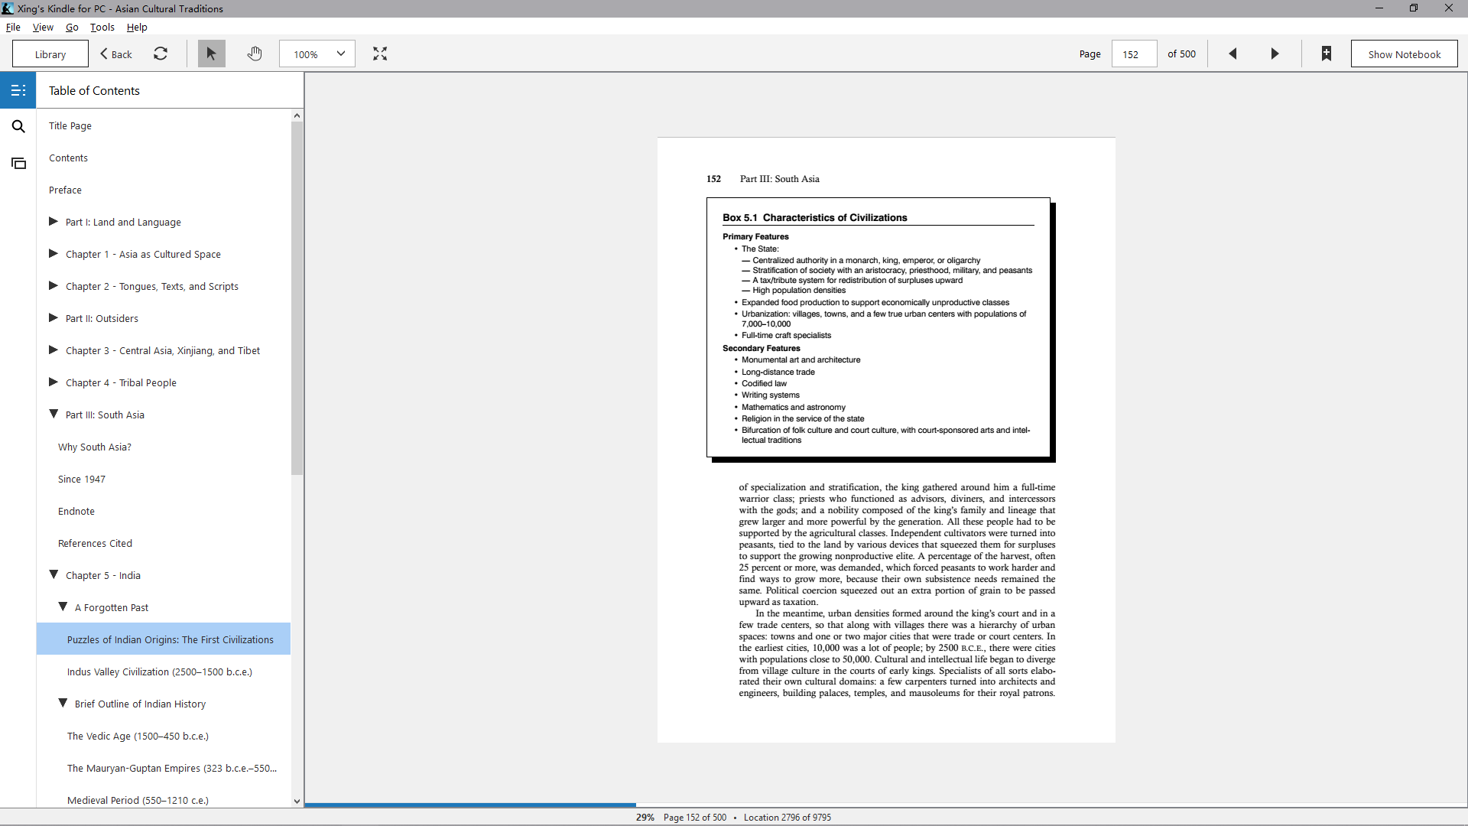Click the Table of Contents panel title

coord(94,90)
